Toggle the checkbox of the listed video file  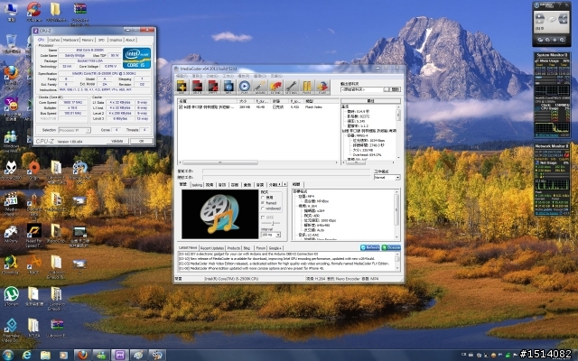coord(181,106)
